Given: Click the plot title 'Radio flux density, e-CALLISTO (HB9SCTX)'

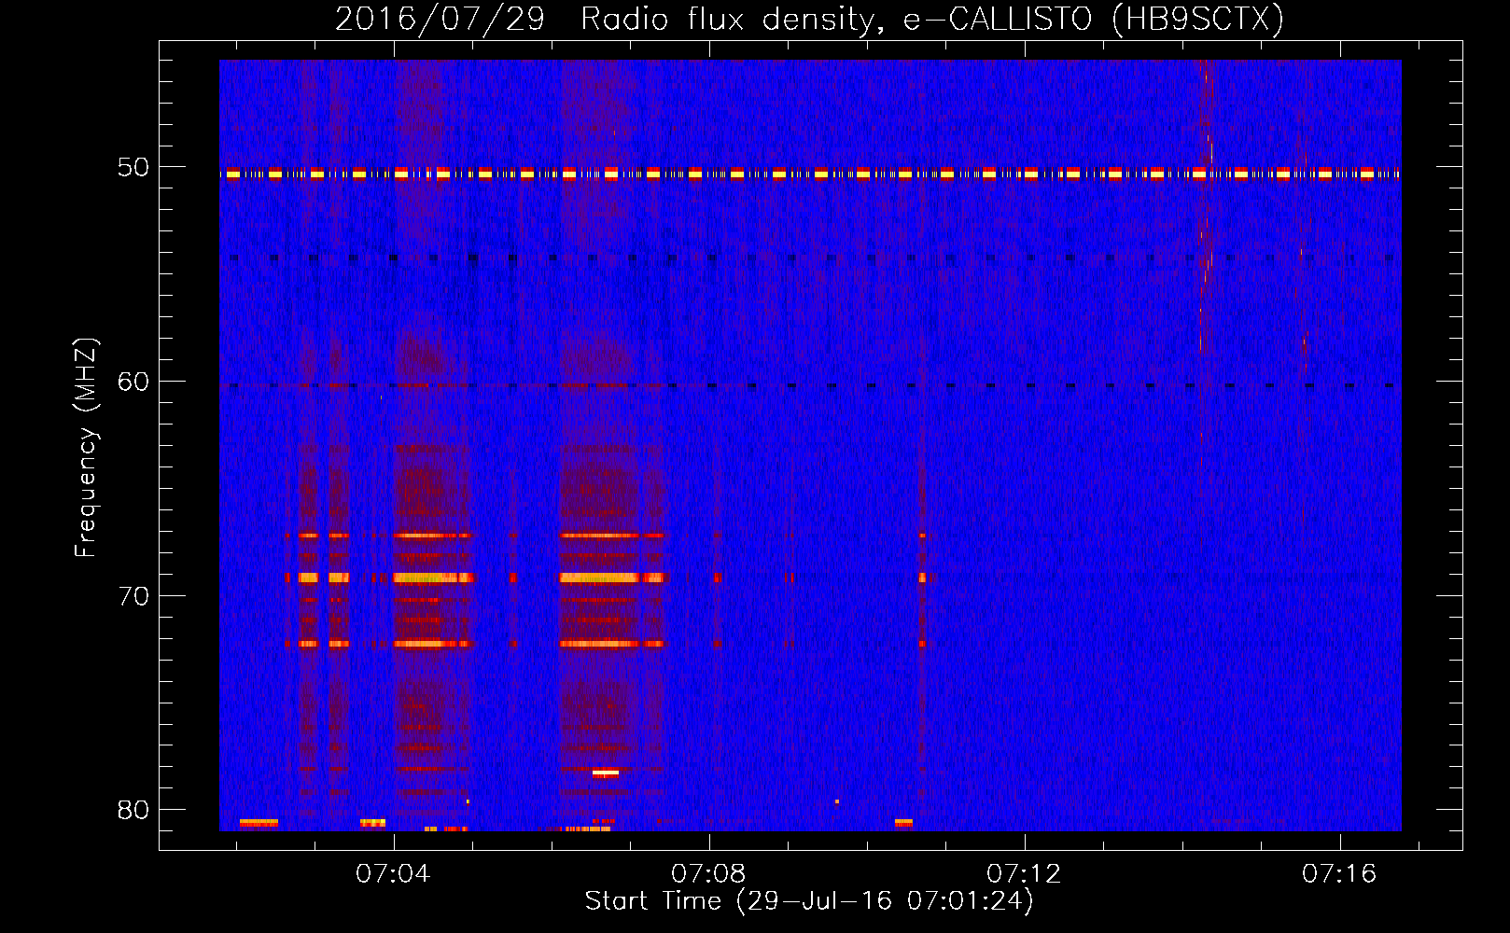Looking at the screenshot, I should point(931,19).
